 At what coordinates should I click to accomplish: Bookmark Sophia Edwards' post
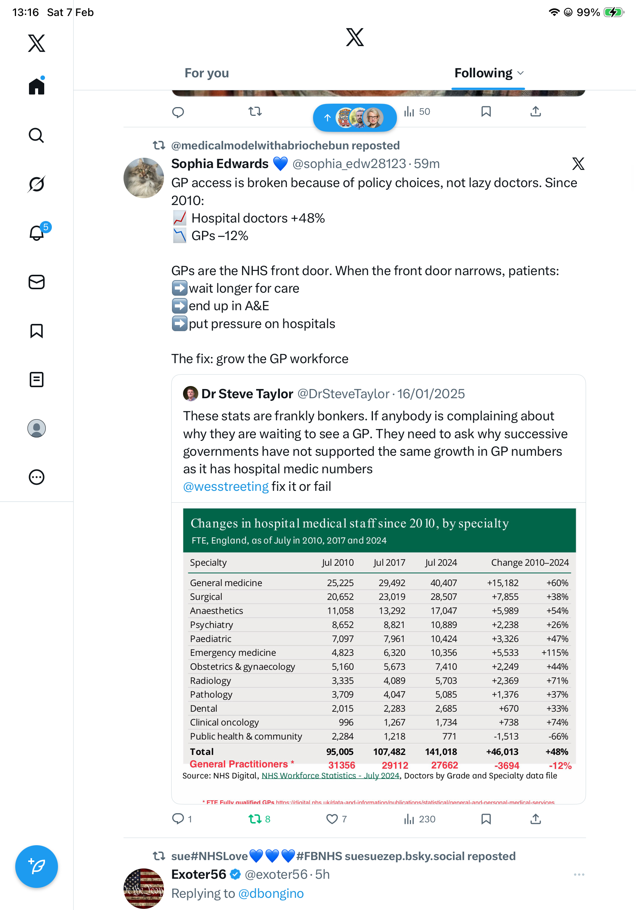pyautogui.click(x=486, y=819)
